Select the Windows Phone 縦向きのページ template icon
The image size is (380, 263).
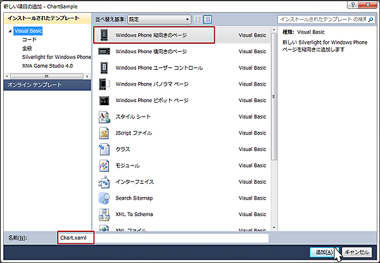pos(104,35)
